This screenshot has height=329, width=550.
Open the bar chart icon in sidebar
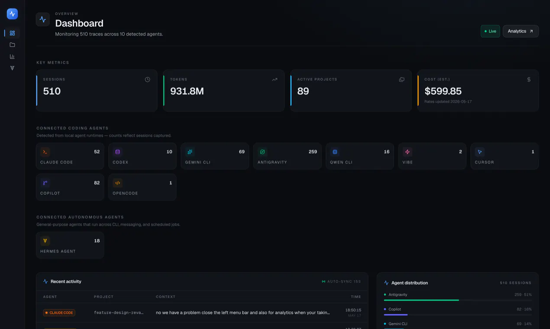tap(12, 56)
